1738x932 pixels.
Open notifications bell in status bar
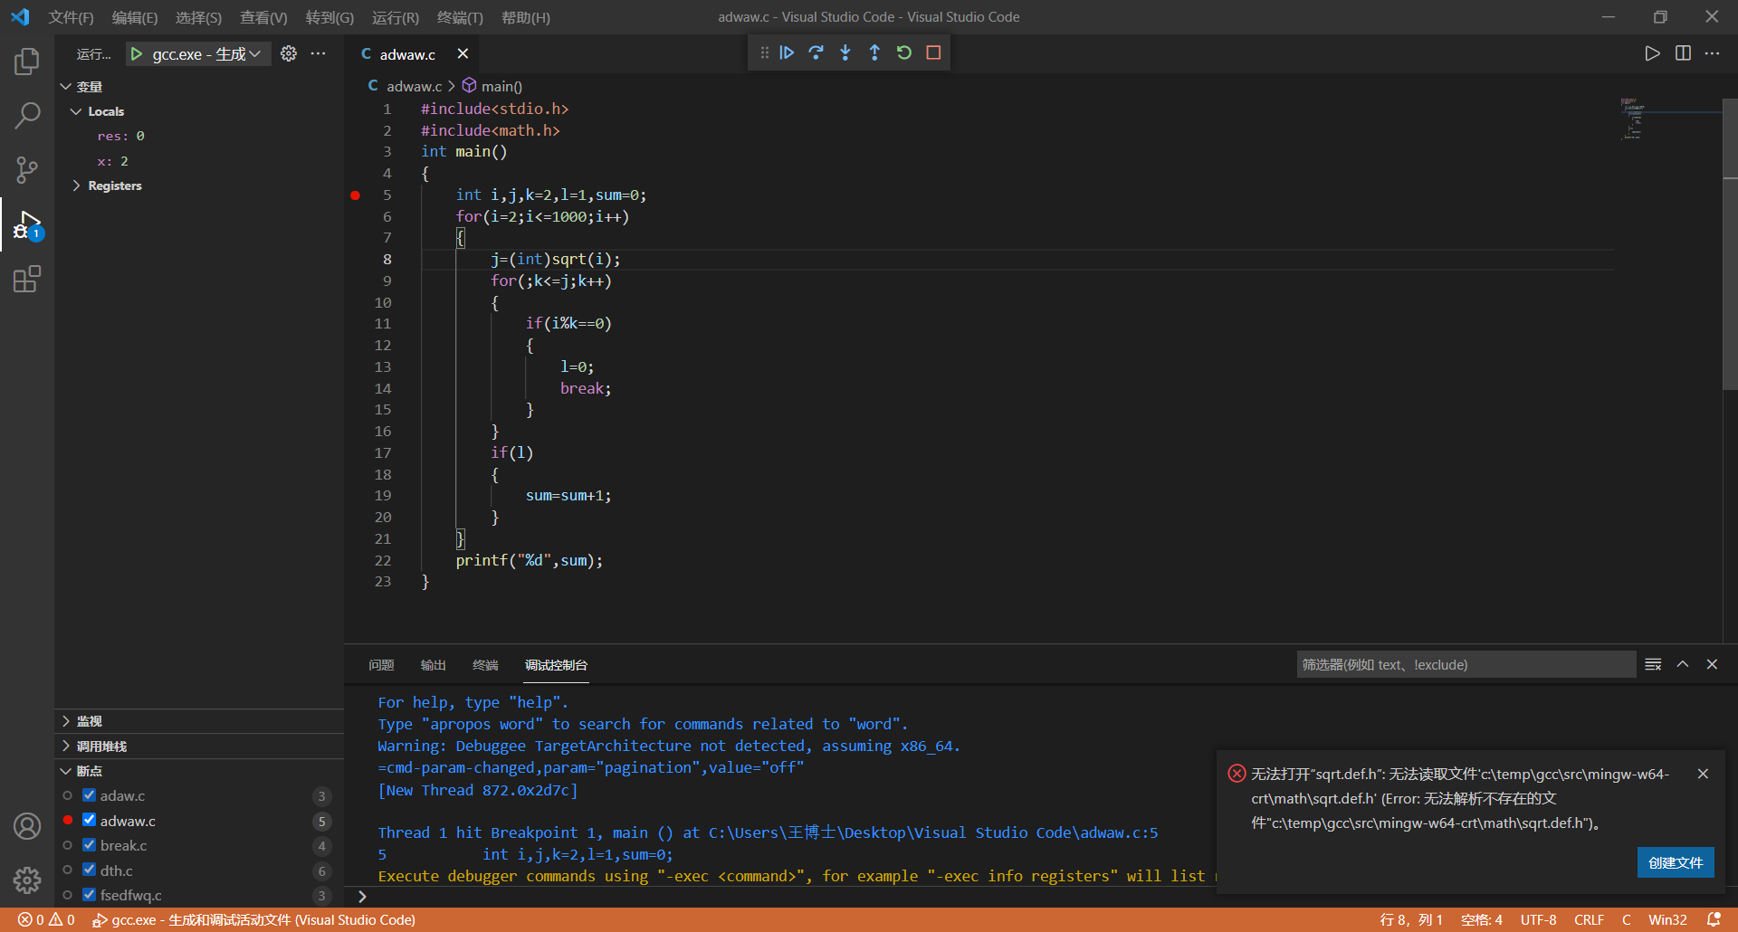(1714, 919)
